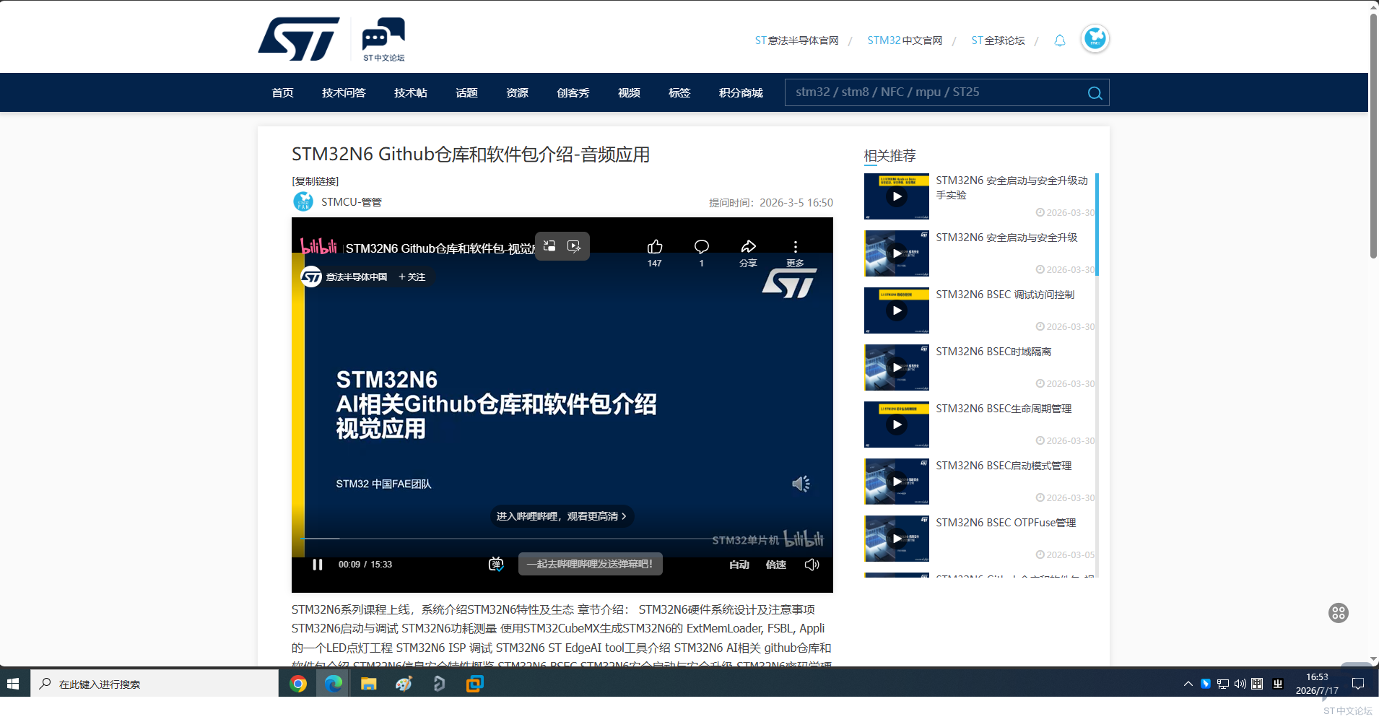Click the STMCU-管管 author name
This screenshot has height=722, width=1379.
(351, 202)
